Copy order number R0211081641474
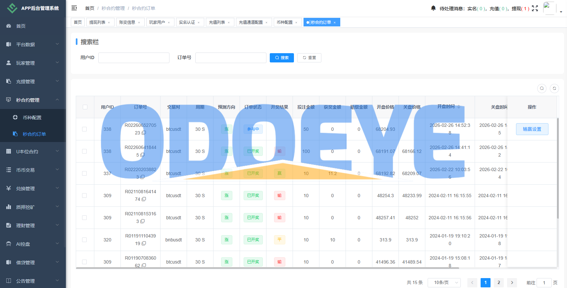This screenshot has height=288, width=567. coord(144,199)
